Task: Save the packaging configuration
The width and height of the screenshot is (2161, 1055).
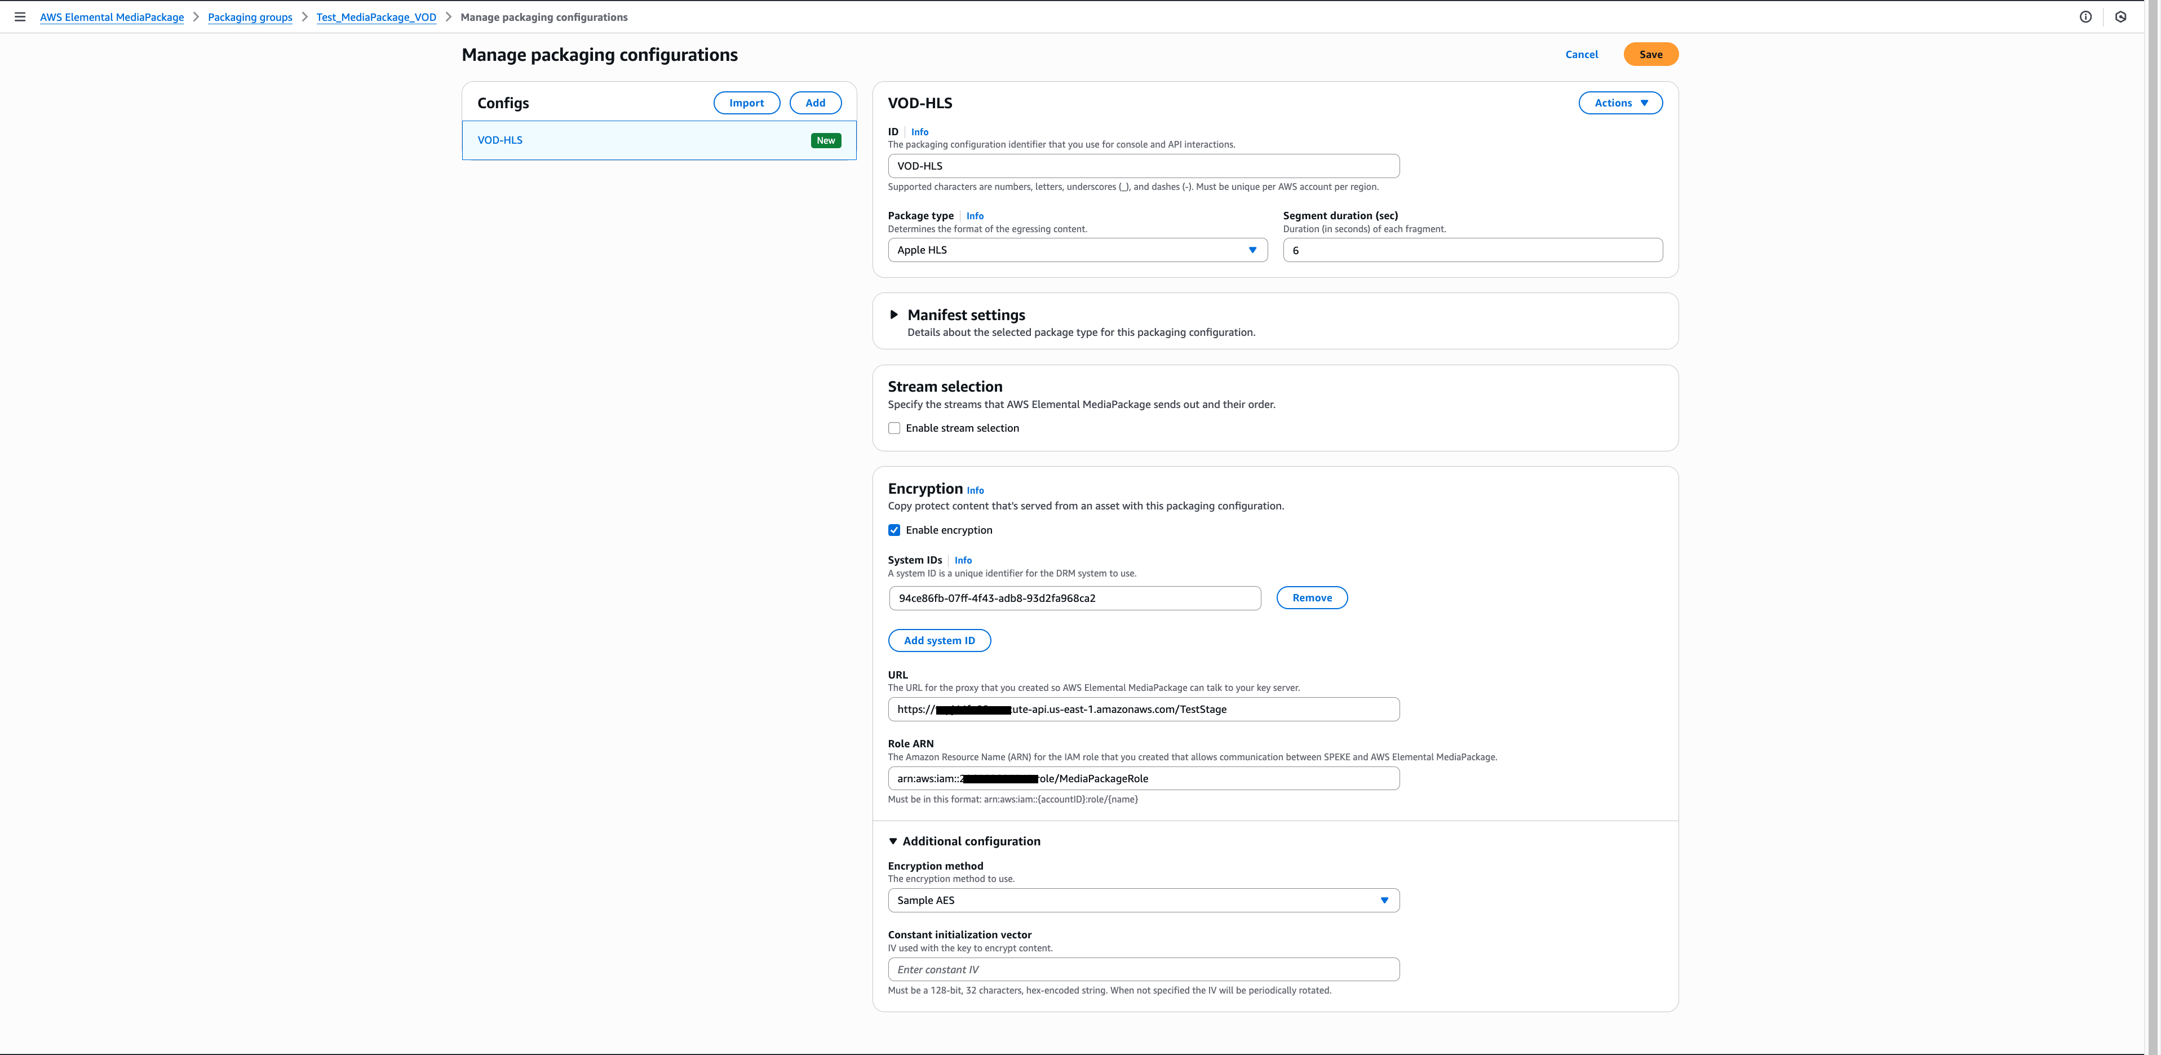Action: [x=1650, y=54]
